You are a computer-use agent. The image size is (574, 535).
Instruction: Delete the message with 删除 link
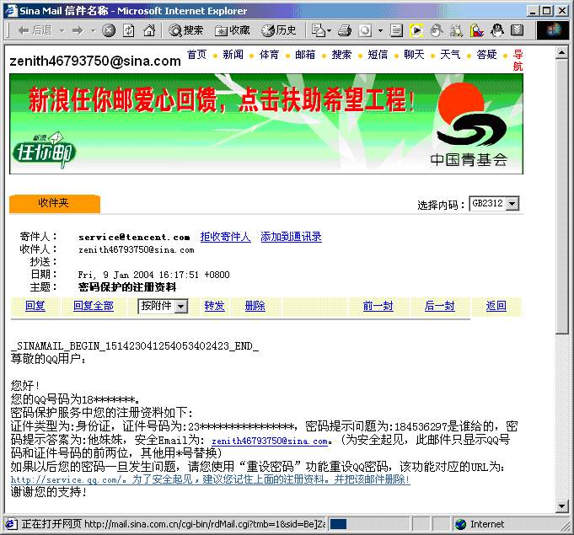[255, 306]
